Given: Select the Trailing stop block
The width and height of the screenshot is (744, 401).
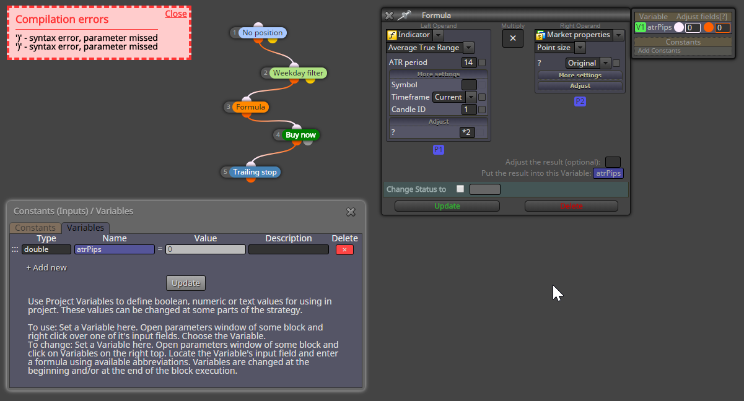Looking at the screenshot, I should (255, 172).
